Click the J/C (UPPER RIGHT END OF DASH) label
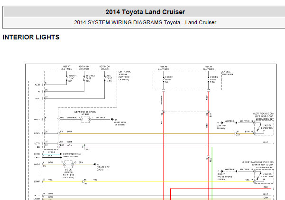The image size is (285, 200). tap(69, 173)
